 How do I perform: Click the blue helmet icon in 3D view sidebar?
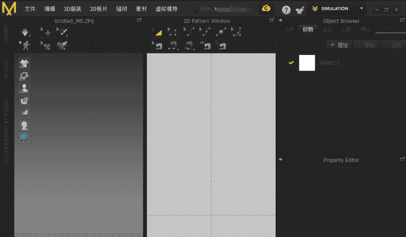pyautogui.click(x=24, y=137)
